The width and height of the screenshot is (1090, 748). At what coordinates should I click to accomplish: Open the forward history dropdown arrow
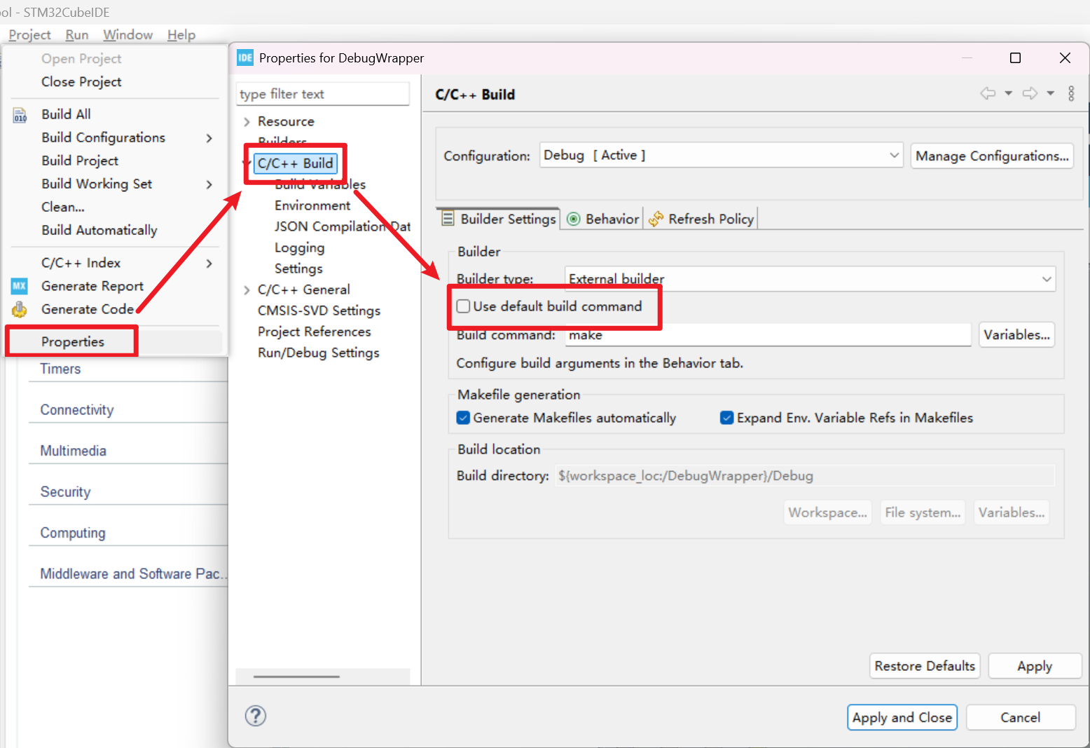coord(1051,93)
